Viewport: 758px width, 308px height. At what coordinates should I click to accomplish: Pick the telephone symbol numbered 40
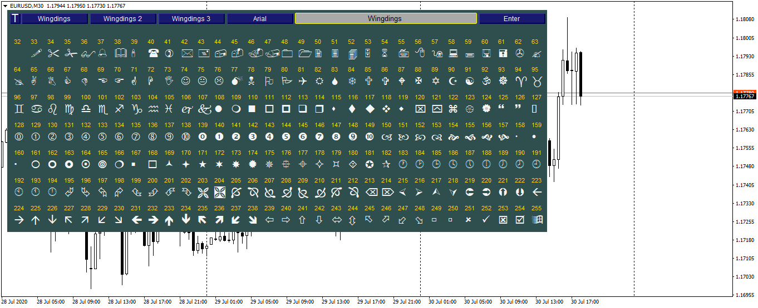[153, 53]
